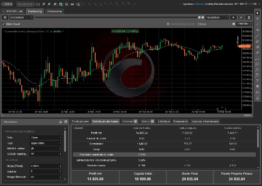
Task: Open the Type dropdown showing Exponential
Action: click(46, 143)
